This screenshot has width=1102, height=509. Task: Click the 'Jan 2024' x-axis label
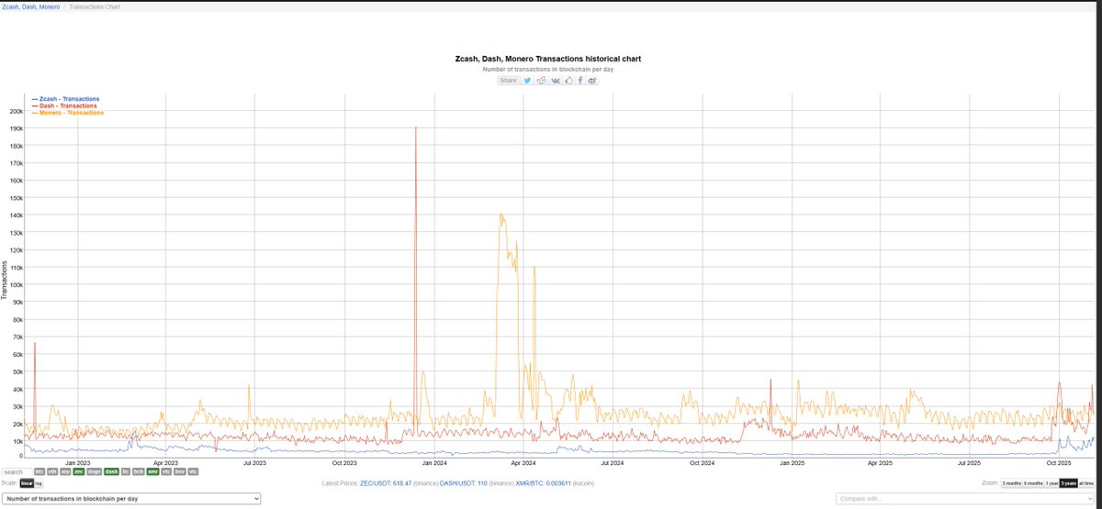(x=434, y=463)
